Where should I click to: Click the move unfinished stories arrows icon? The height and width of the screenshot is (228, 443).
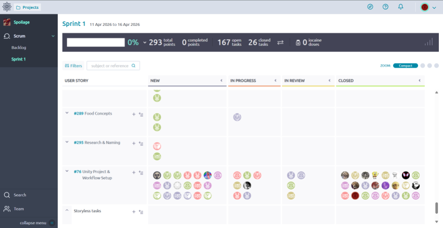point(280,42)
